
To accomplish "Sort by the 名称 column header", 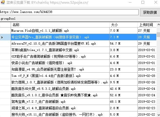I will [x=60, y=25].
